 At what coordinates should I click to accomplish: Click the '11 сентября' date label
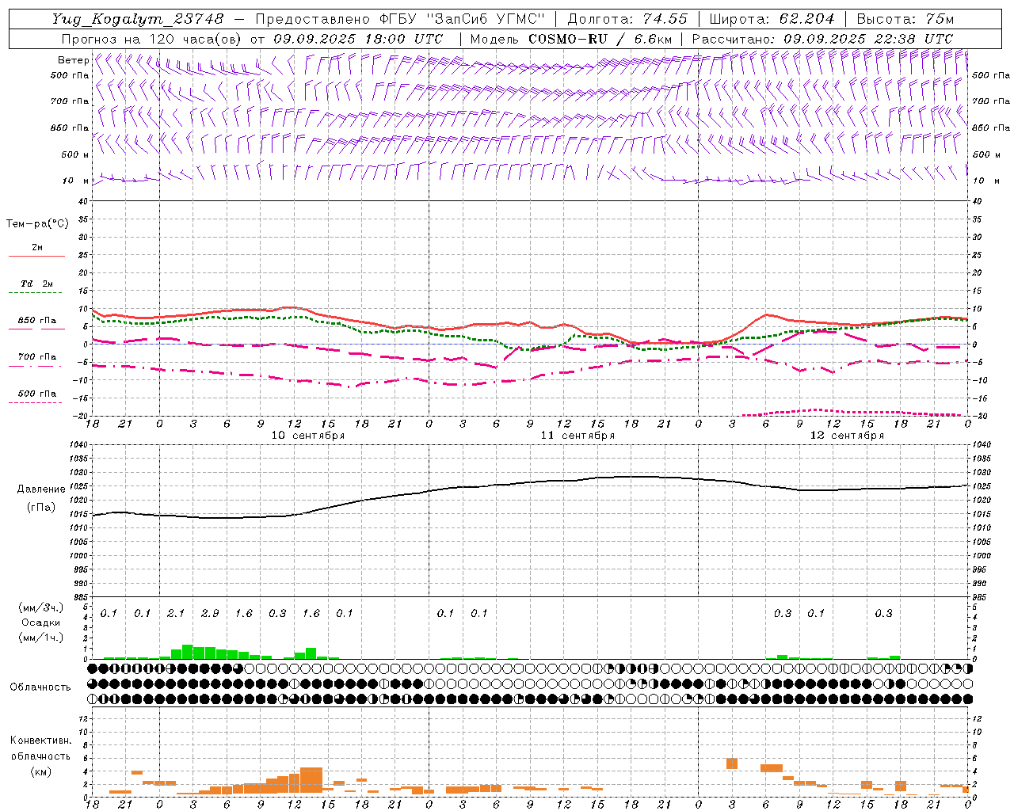(578, 436)
